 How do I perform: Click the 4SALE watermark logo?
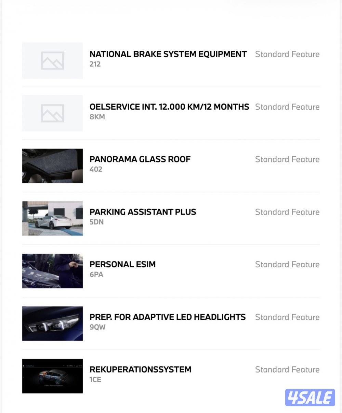coord(310,398)
